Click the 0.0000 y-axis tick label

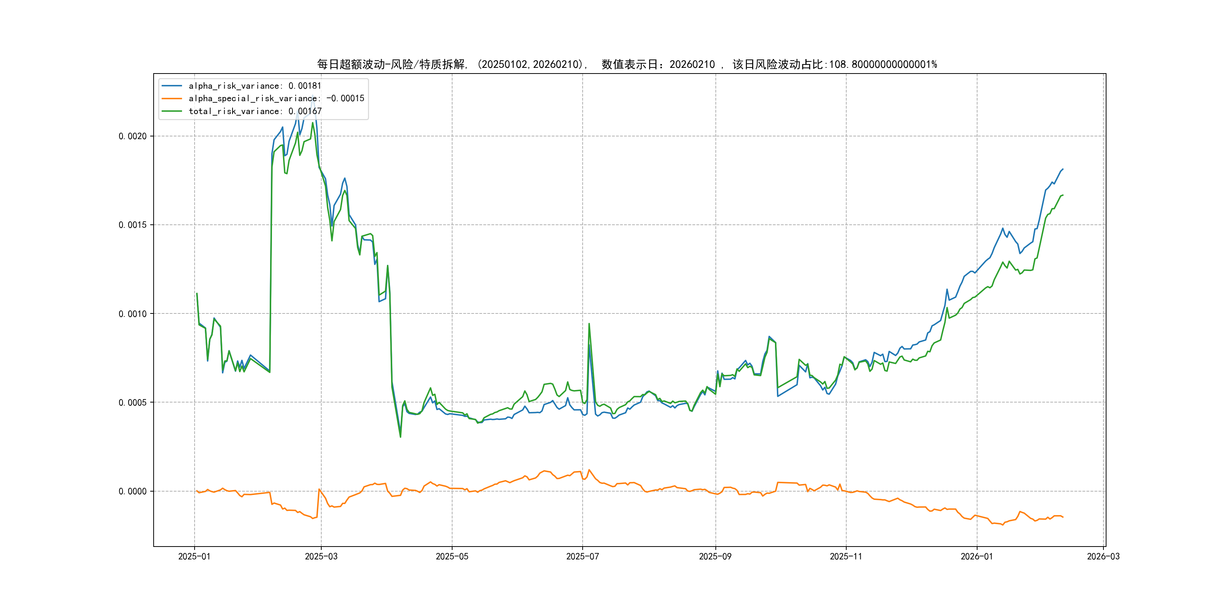(133, 491)
